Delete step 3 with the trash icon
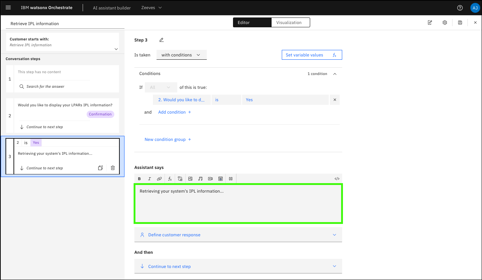 tap(112, 168)
